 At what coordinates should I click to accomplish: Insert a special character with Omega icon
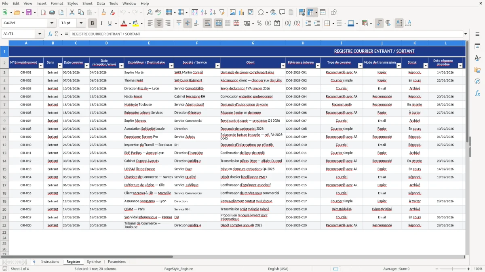pyautogui.click(x=261, y=12)
